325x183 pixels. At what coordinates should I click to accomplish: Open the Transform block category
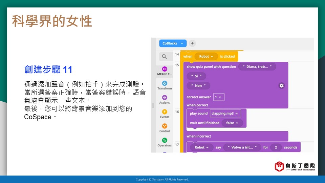pos(165,85)
